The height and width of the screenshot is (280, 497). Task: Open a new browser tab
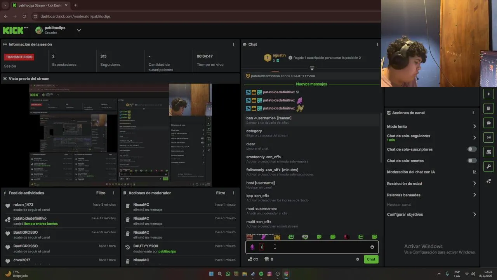click(75, 5)
